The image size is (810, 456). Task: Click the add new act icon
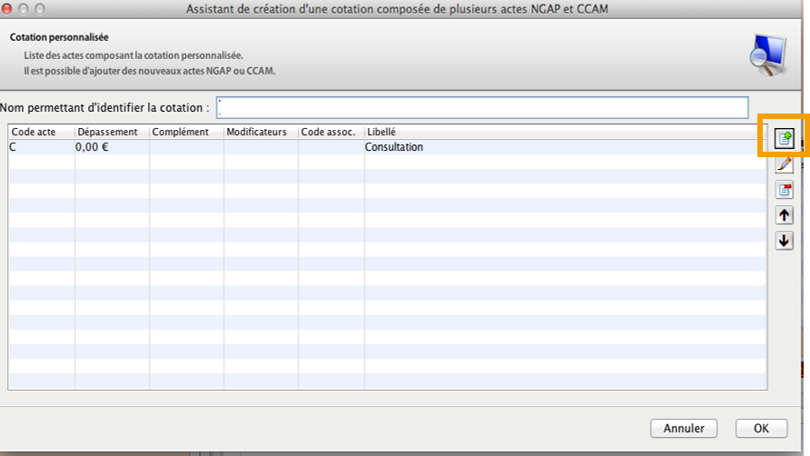point(784,139)
